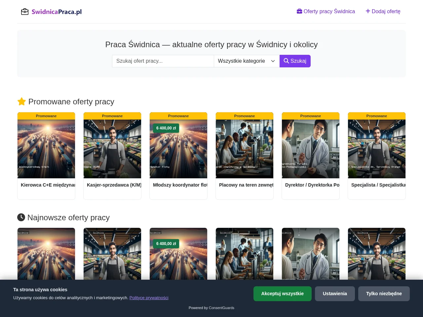Viewport: 423px width, 317px height.
Task: Open promoted Dyrektor / Dyrektorka Poradni image
Action: click(x=311, y=149)
